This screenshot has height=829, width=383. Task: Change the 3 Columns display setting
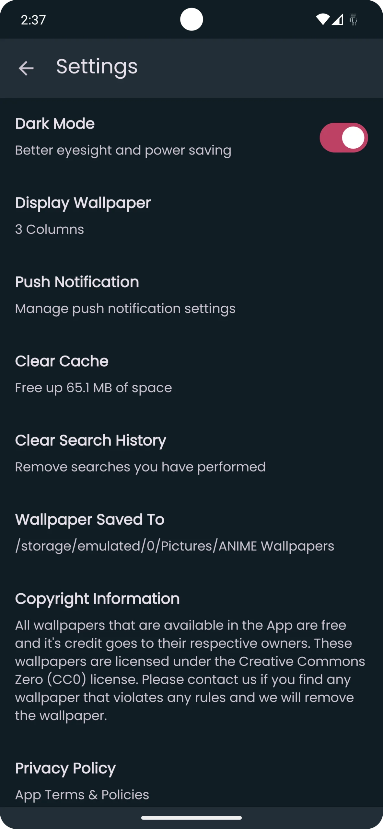pos(50,229)
